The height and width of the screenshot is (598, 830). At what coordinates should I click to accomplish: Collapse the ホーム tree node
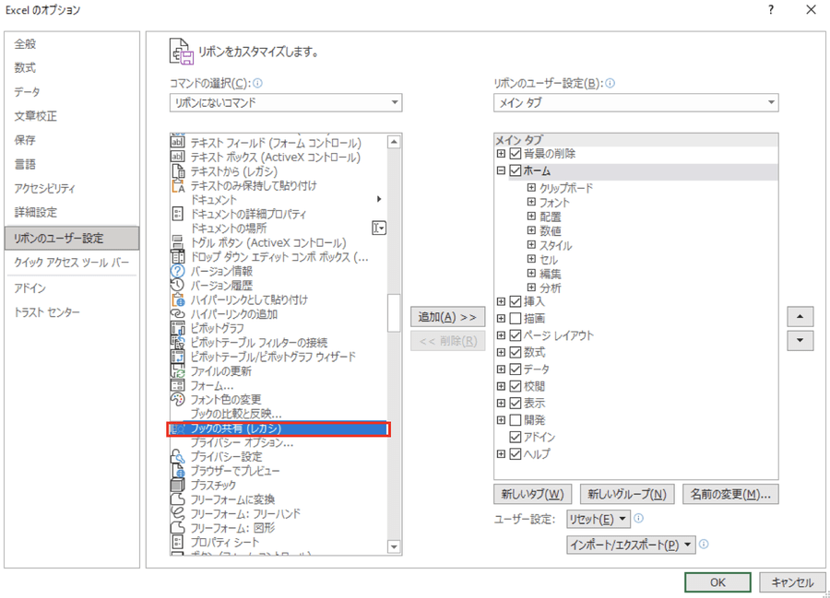point(501,170)
